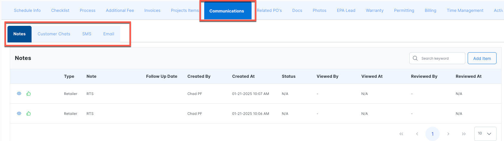Switch to the Customer Chats sub-tab
504x141 pixels.
[x=54, y=34]
